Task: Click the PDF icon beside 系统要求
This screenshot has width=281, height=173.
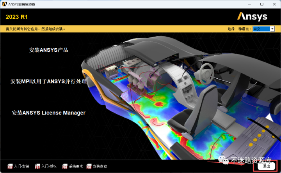Action: tap(65, 166)
